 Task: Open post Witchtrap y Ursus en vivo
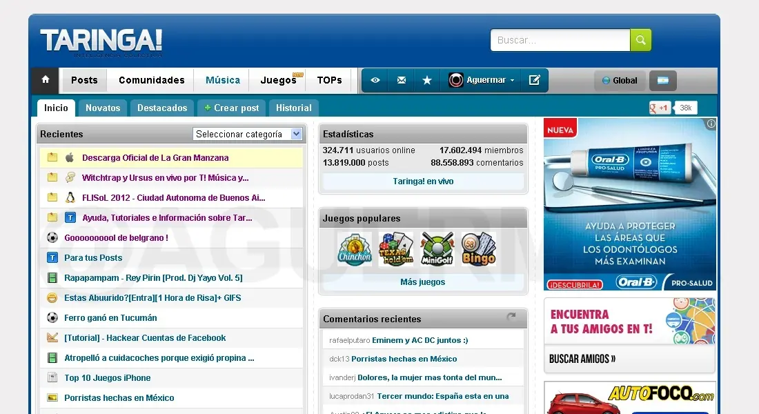click(166, 178)
